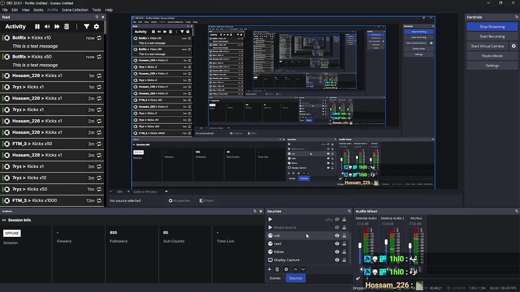Viewport: 520px width, 292px height.
Task: Hide the follow source with its eye
Action: coord(337,252)
